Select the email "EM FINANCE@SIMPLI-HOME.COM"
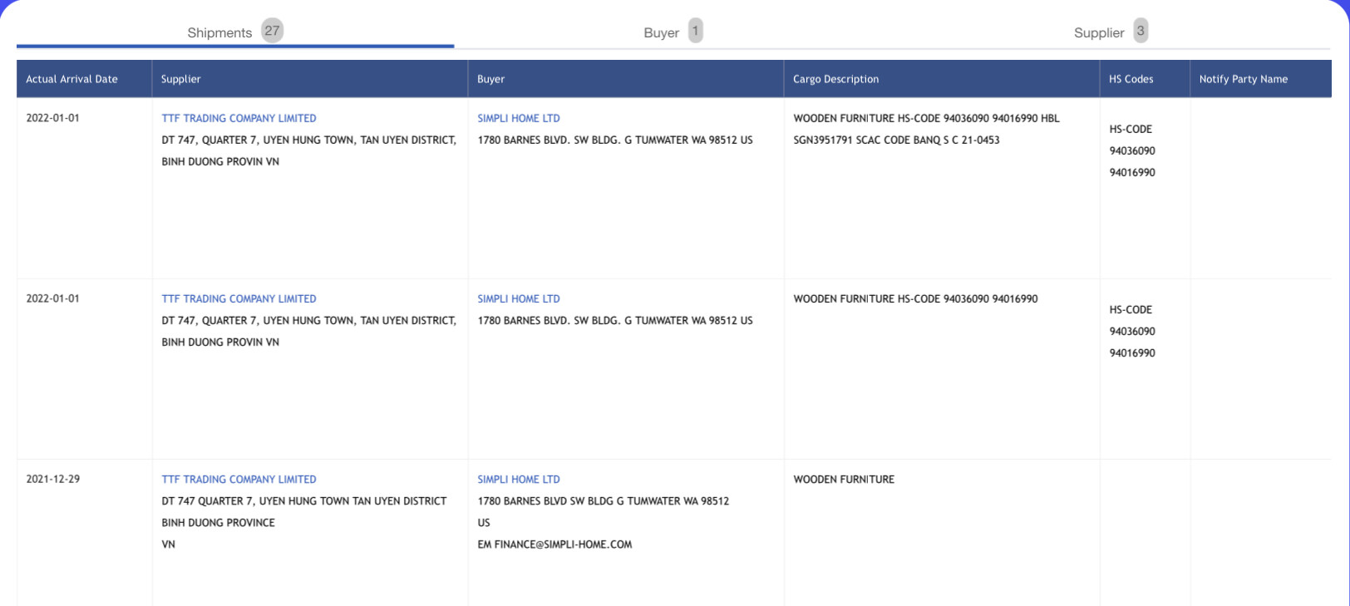Image resolution: width=1350 pixels, height=606 pixels. [x=554, y=544]
